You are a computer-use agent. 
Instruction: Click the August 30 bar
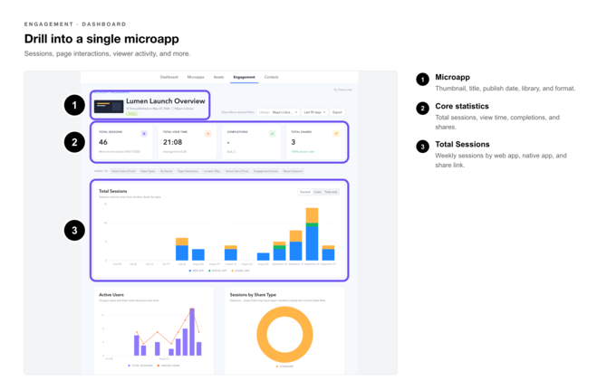[x=264, y=257]
